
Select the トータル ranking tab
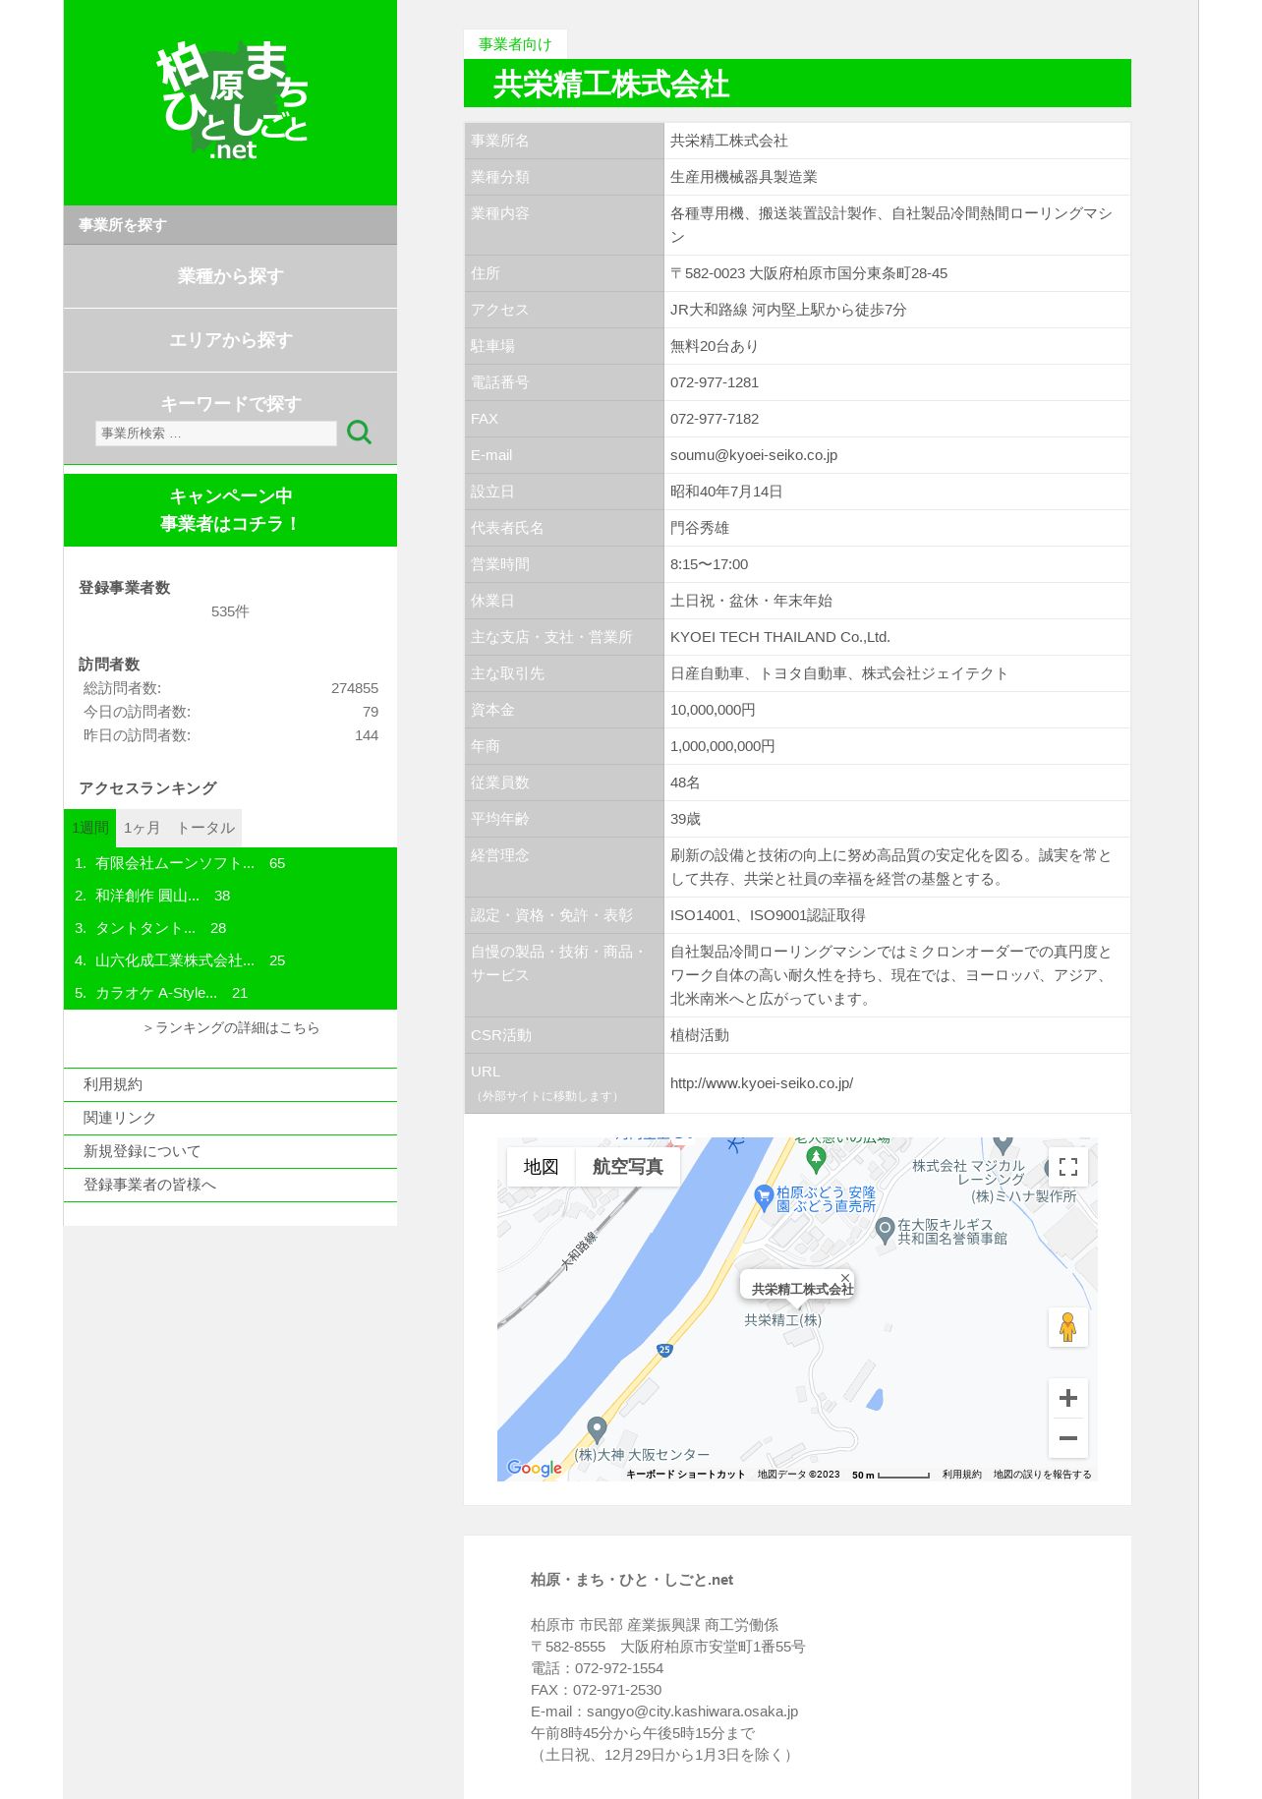click(205, 828)
